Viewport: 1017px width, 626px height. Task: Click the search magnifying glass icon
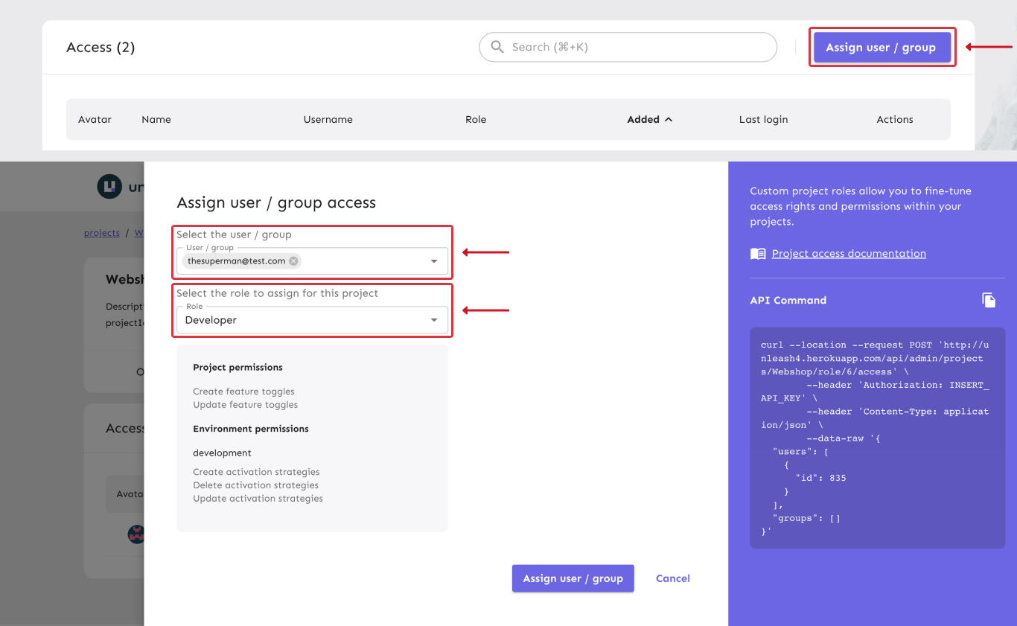tap(497, 47)
